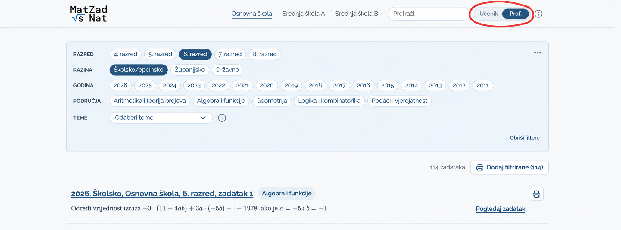Click the Dodaj filtrirane (114) button
This screenshot has height=230, width=621.
click(x=510, y=168)
